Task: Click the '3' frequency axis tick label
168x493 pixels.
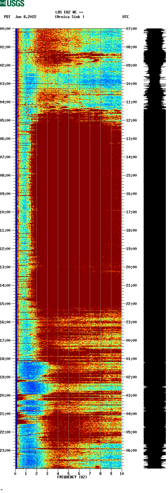Action: [x=47, y=474]
